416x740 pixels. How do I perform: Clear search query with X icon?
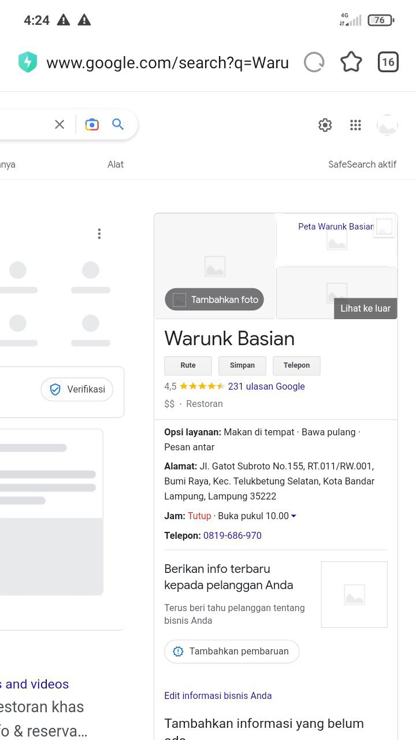60,124
